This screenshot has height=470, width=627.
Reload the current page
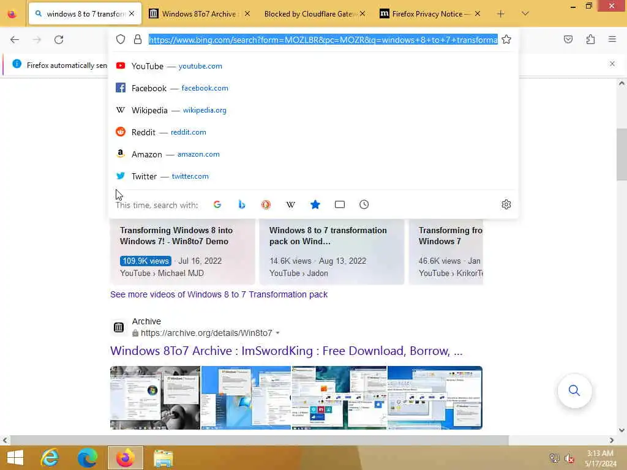click(x=59, y=40)
